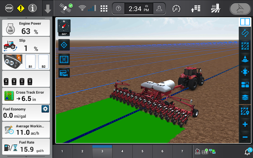Open Fuel Economy settings gear
The height and width of the screenshot is (158, 253).
pos(45,109)
